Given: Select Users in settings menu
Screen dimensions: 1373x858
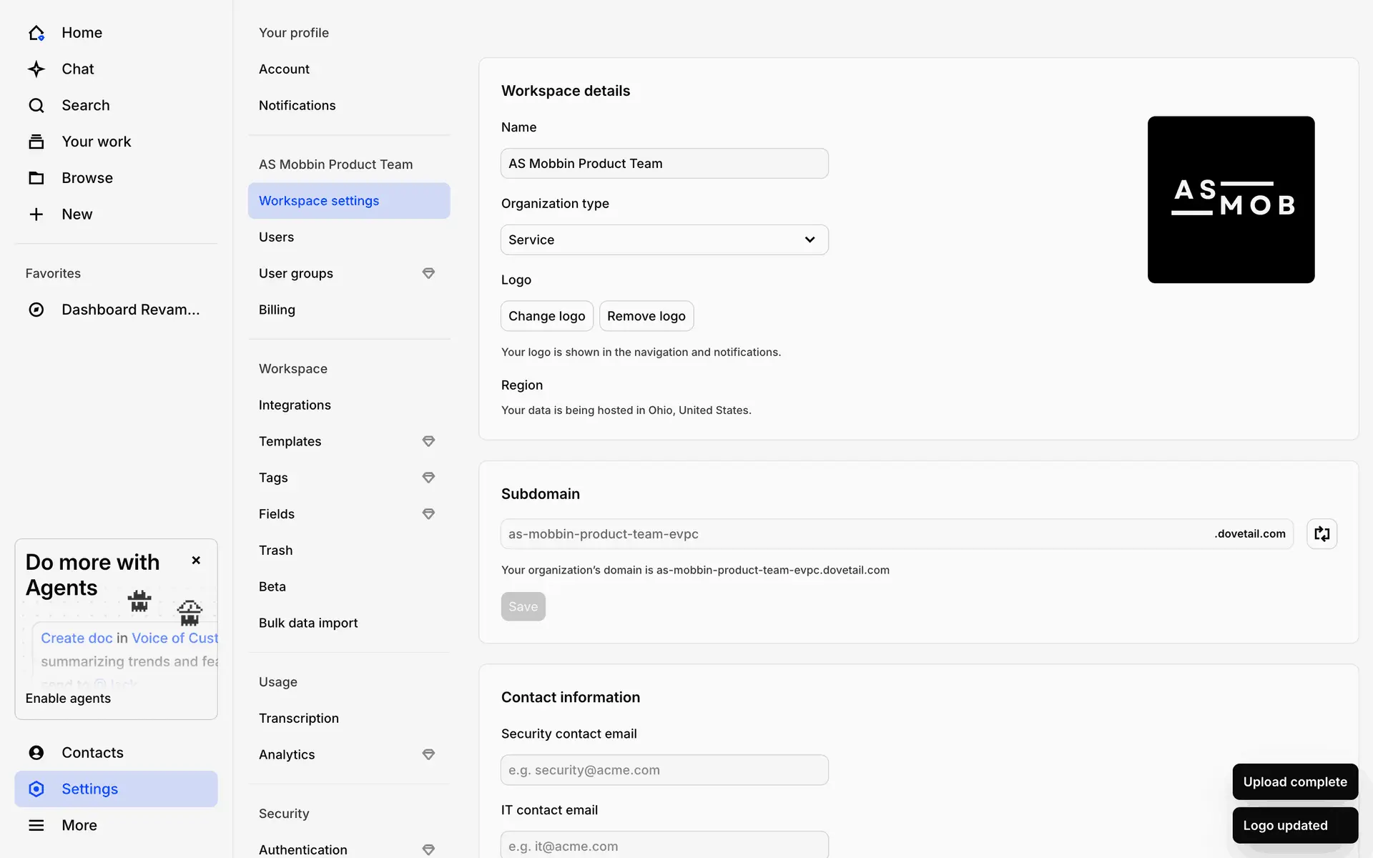Looking at the screenshot, I should (x=276, y=237).
